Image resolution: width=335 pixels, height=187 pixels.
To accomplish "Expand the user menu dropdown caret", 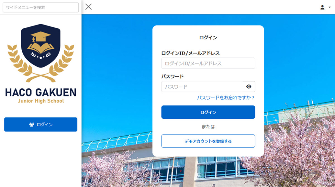I will click(x=329, y=7).
